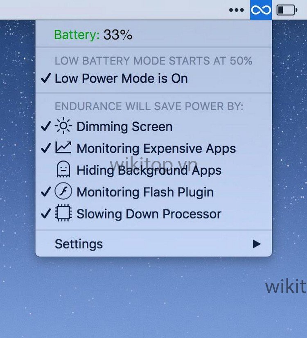Click the processor chip icon
This screenshot has height=338, width=307.
pyautogui.click(x=63, y=213)
